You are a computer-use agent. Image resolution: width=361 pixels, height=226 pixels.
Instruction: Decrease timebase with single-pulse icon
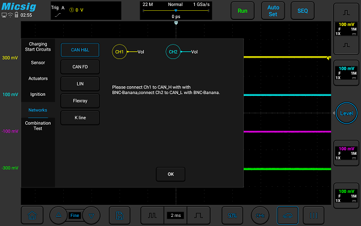(199, 215)
